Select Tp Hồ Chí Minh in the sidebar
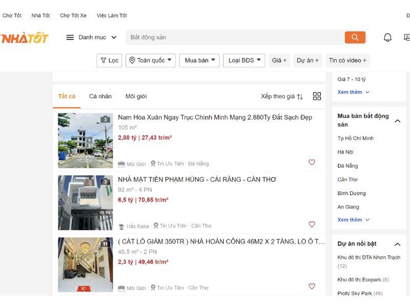Screen dimensions: 410x307 [355, 138]
